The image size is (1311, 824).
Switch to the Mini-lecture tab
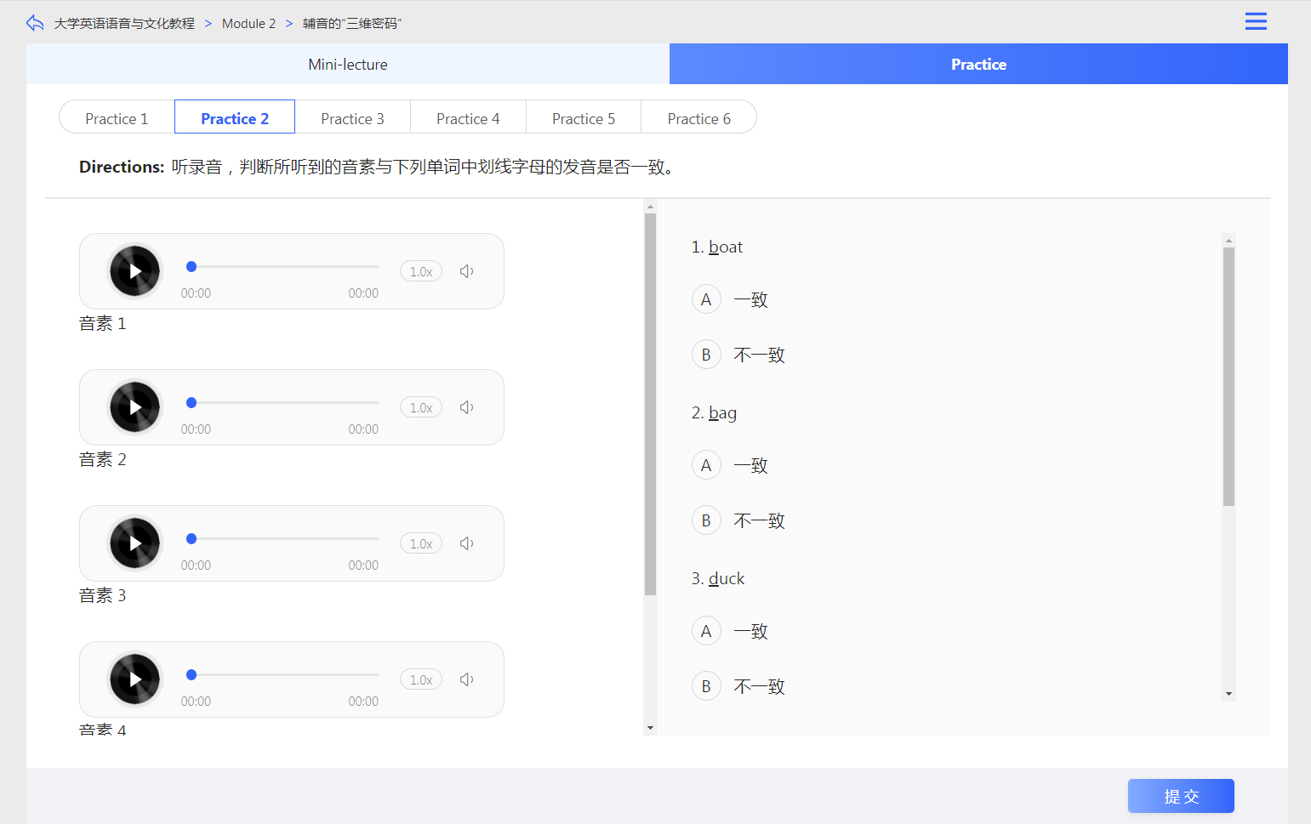point(348,65)
